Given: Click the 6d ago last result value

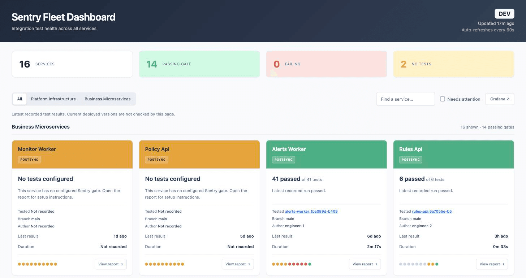Looking at the screenshot, I should click(x=374, y=236).
